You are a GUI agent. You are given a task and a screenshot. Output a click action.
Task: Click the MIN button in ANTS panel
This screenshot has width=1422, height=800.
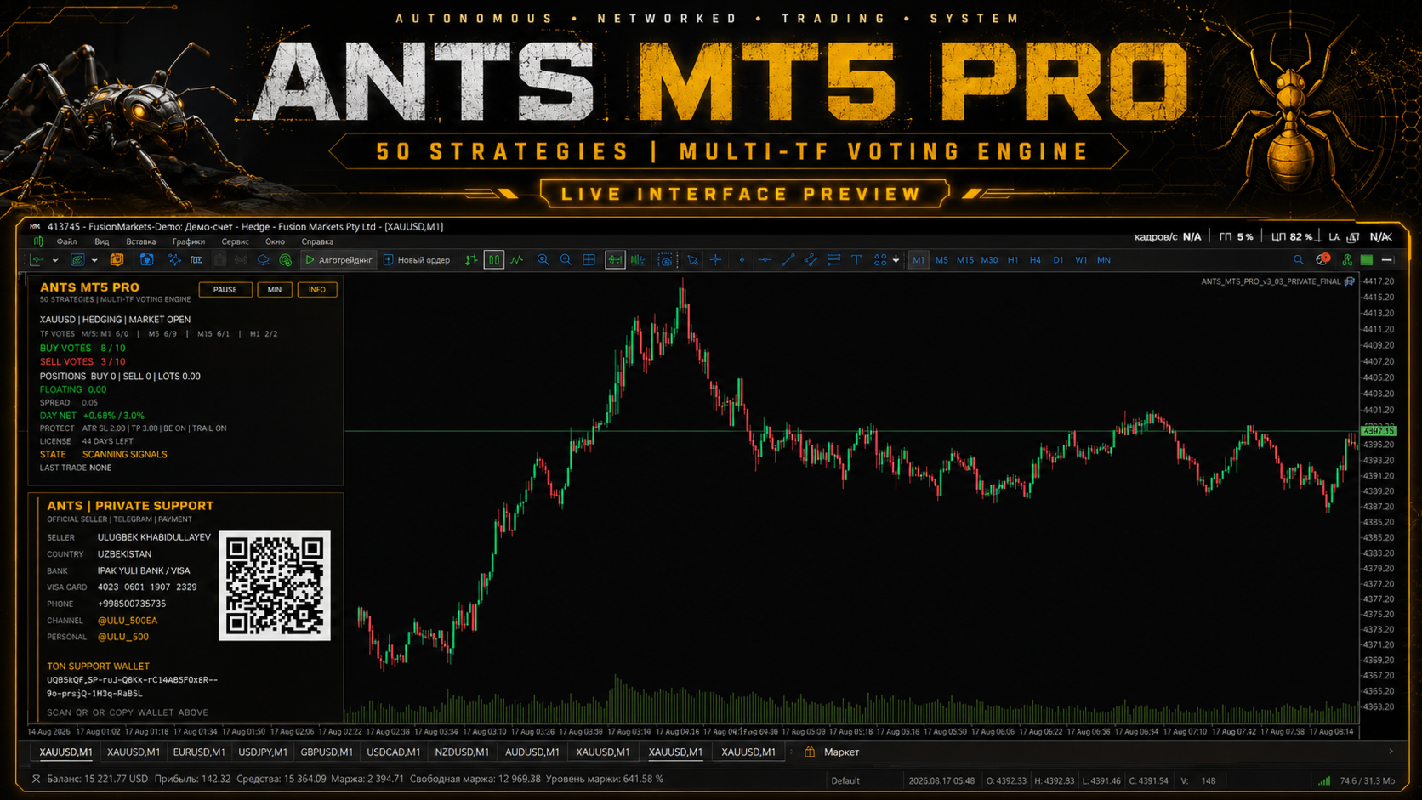[x=275, y=290]
